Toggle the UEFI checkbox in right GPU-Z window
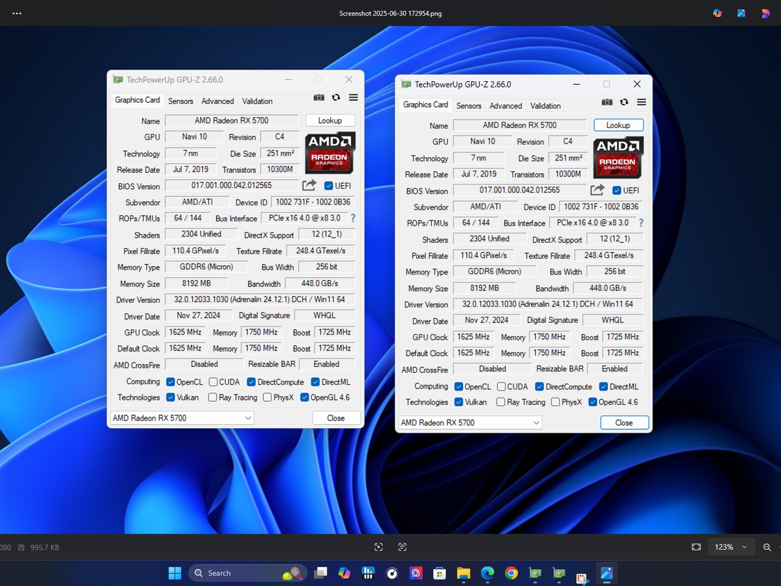The height and width of the screenshot is (586, 781). coord(617,190)
